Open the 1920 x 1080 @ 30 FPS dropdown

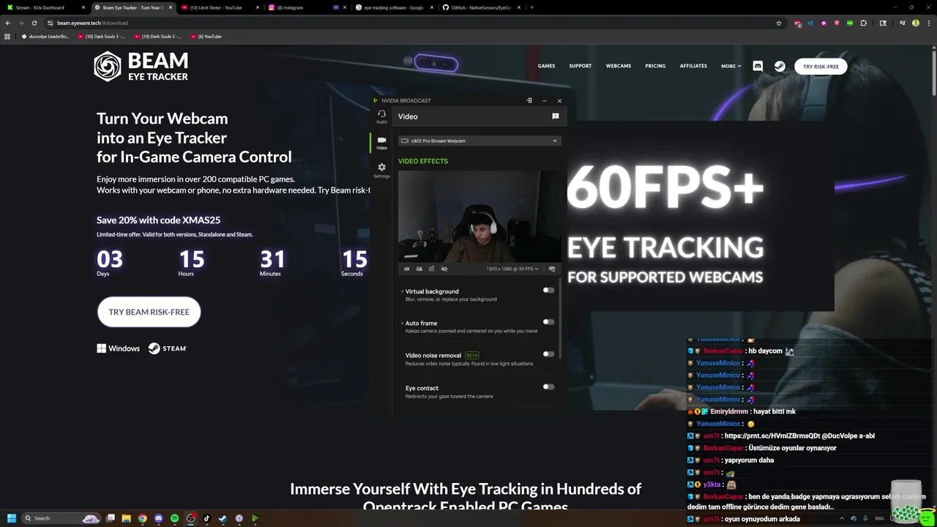tap(512, 269)
